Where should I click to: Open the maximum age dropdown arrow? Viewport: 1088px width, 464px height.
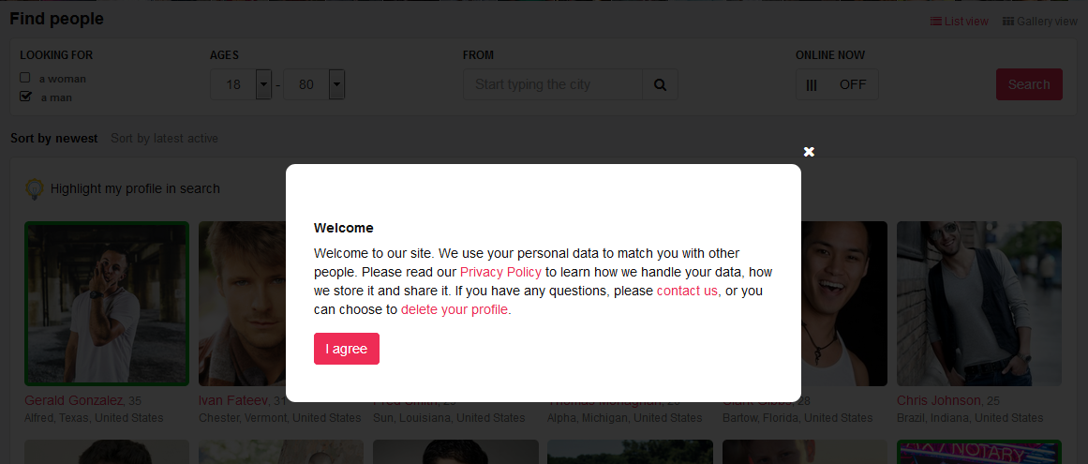[336, 84]
